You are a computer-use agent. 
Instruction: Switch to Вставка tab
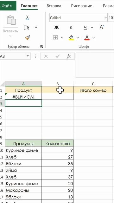54,6
